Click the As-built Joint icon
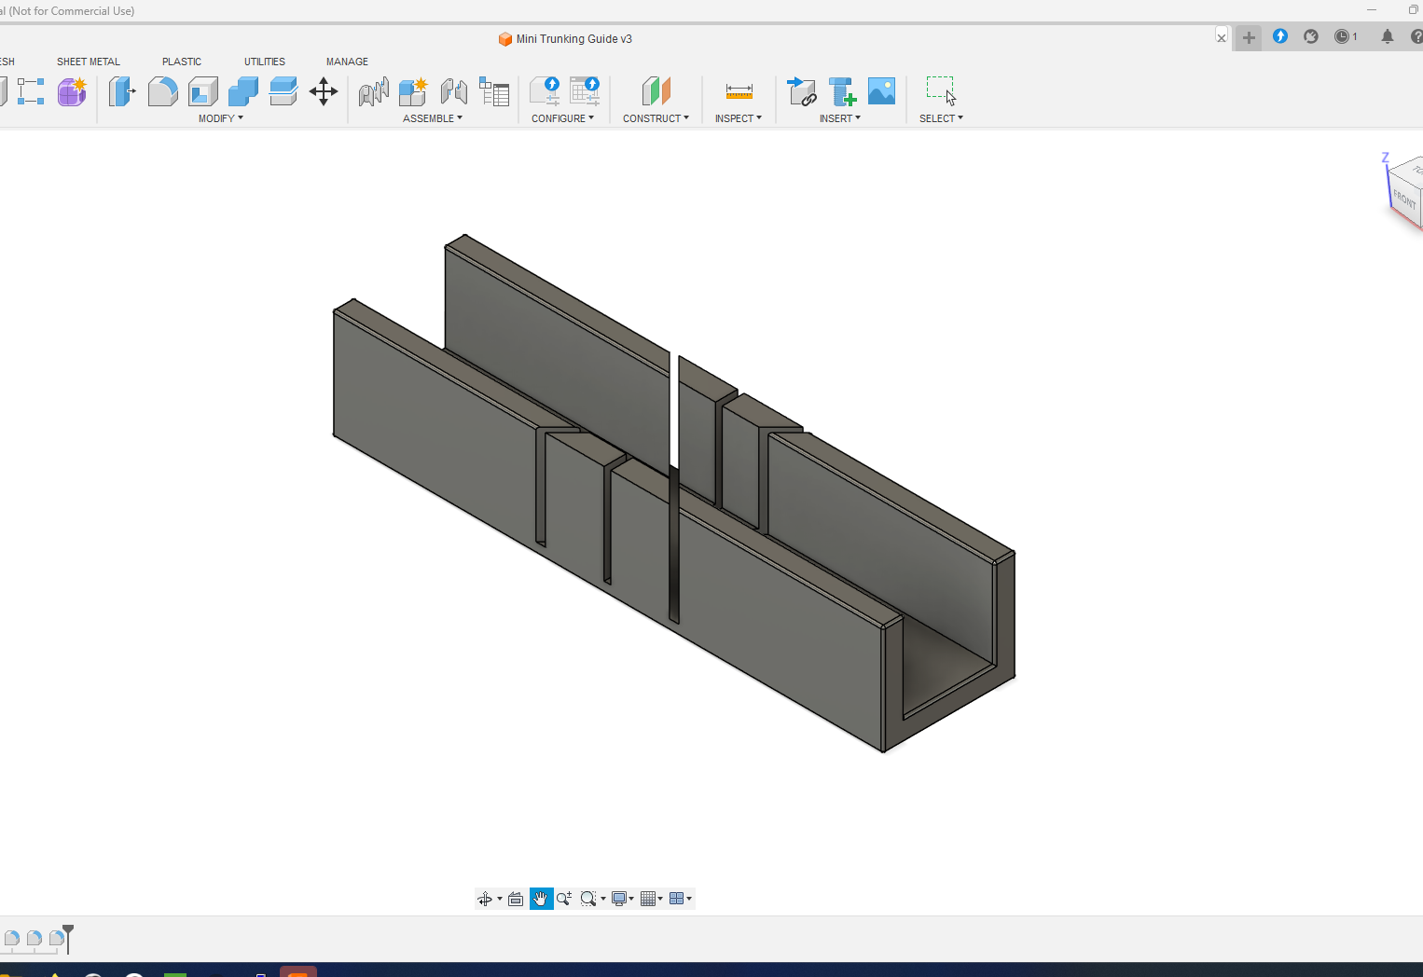1423x977 pixels. (454, 91)
